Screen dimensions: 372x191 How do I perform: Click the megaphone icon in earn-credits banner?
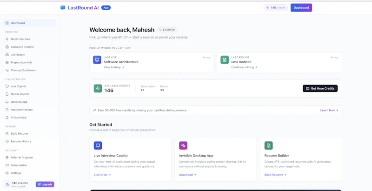[94, 110]
